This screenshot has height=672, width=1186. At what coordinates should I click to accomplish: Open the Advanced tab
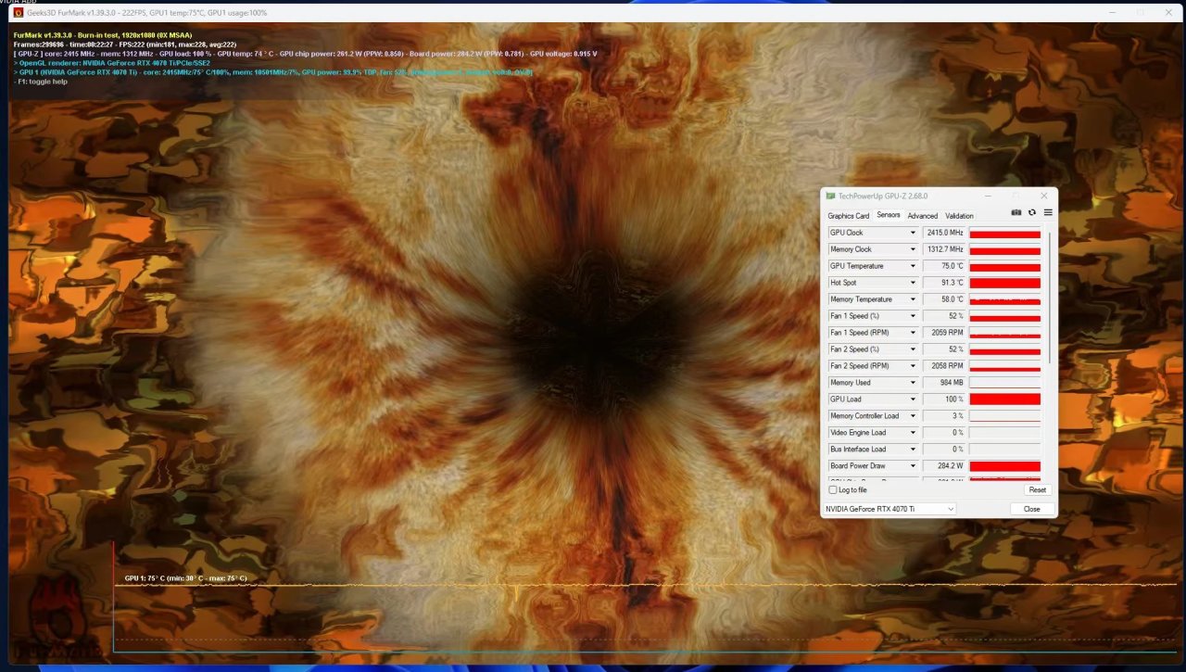(x=923, y=216)
